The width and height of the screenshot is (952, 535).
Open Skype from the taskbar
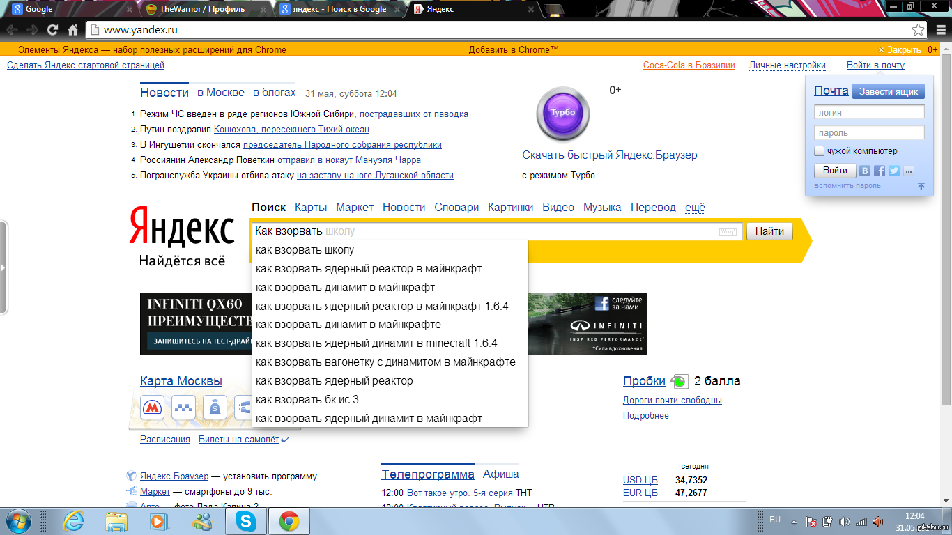point(246,521)
